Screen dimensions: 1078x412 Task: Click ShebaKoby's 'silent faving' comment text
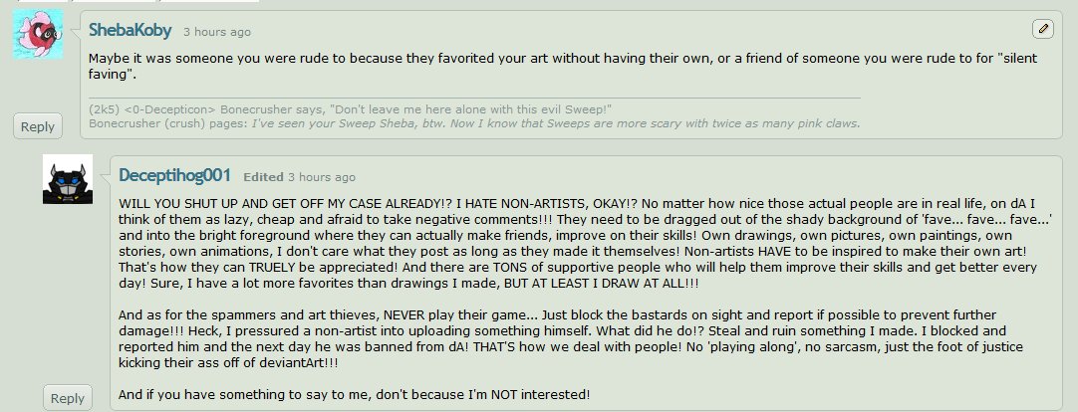coord(562,67)
